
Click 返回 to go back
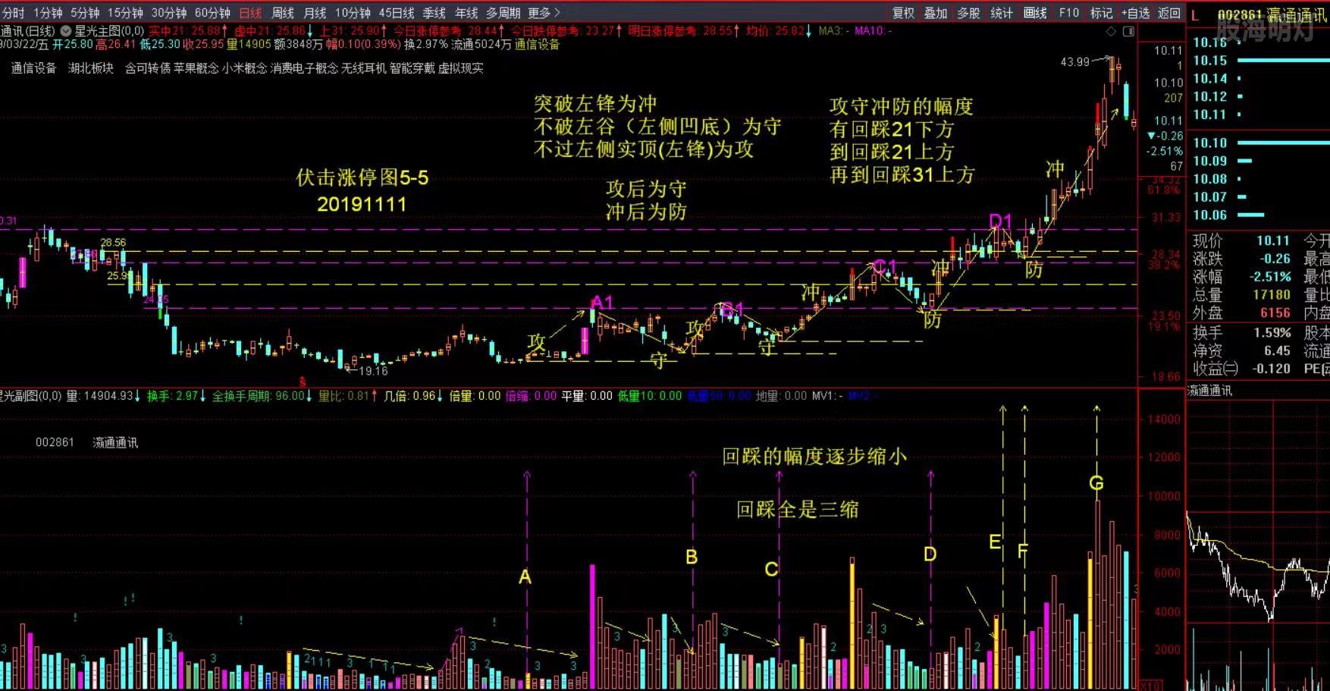coord(1168,13)
